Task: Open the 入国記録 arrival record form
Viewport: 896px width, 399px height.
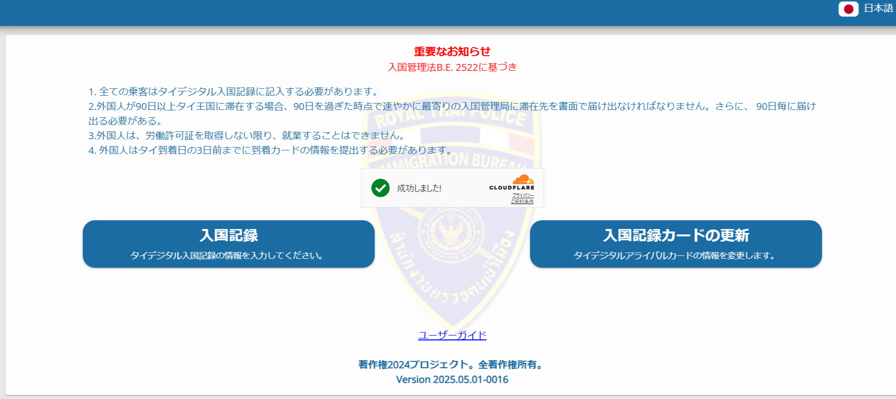Action: point(229,244)
